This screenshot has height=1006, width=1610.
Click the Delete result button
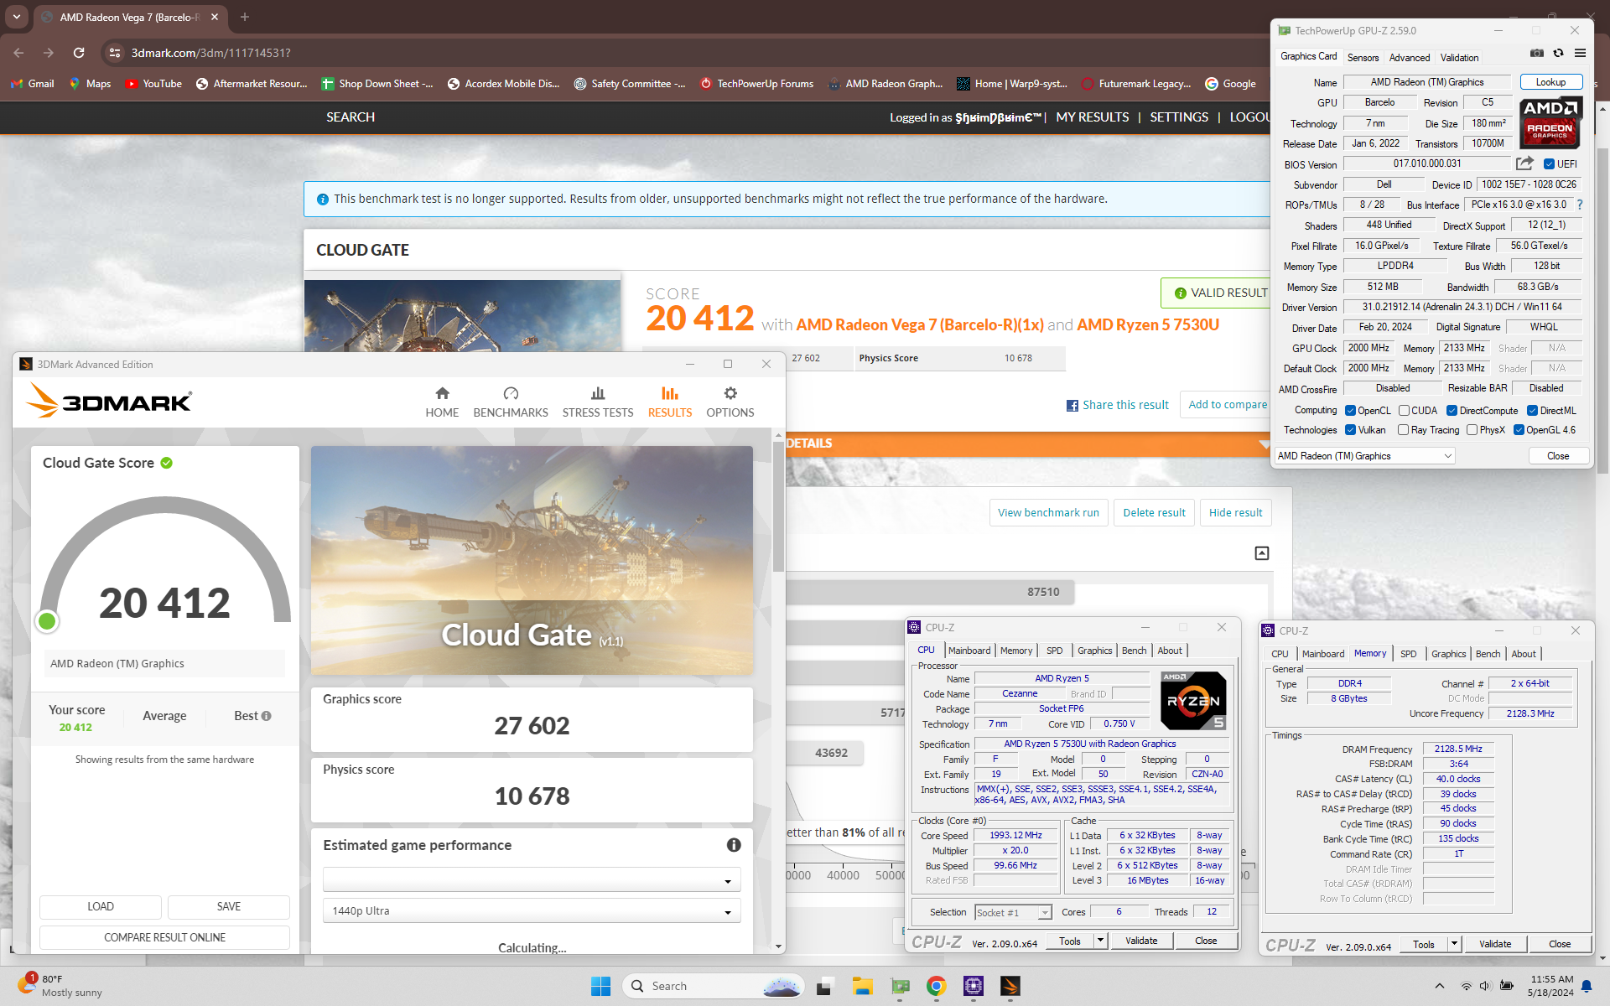[x=1154, y=513]
